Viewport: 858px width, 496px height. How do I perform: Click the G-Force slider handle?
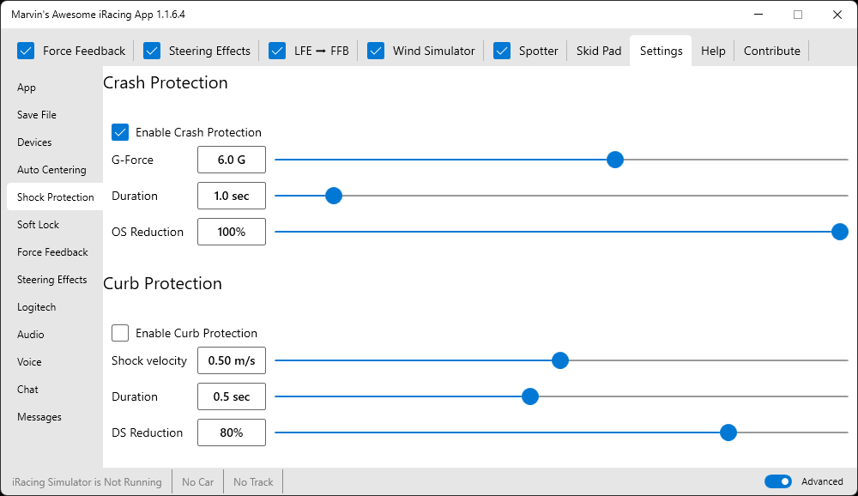pyautogui.click(x=615, y=160)
